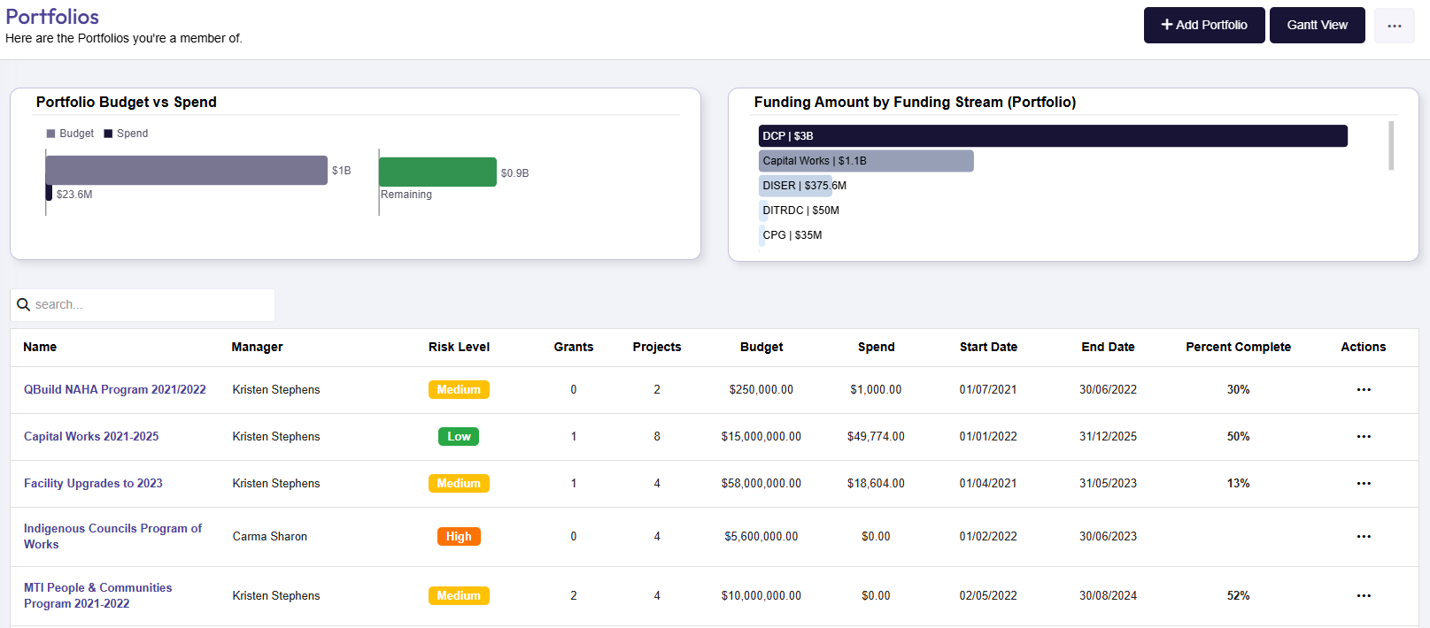Open the header three-dots options menu
Viewport: 1430px width, 628px height.
[x=1394, y=26]
